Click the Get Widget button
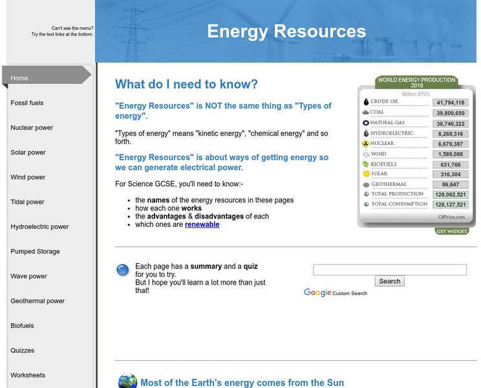The image size is (481, 388). (x=452, y=231)
